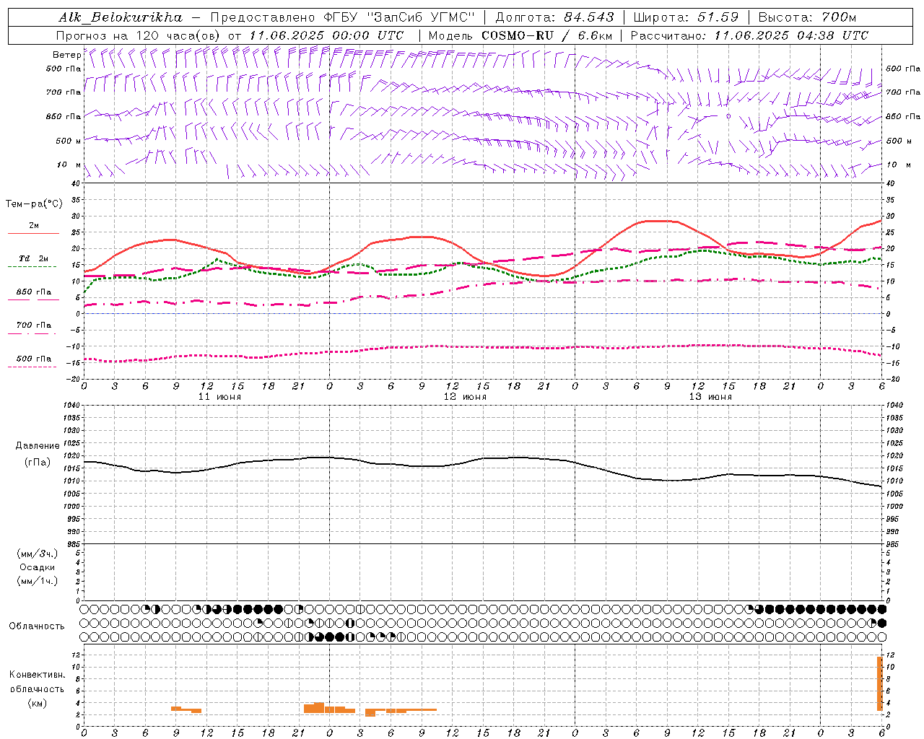The width and height of the screenshot is (924, 739).
Task: Click the Тем-ра(°C) temperature axis label
Action: [x=34, y=204]
